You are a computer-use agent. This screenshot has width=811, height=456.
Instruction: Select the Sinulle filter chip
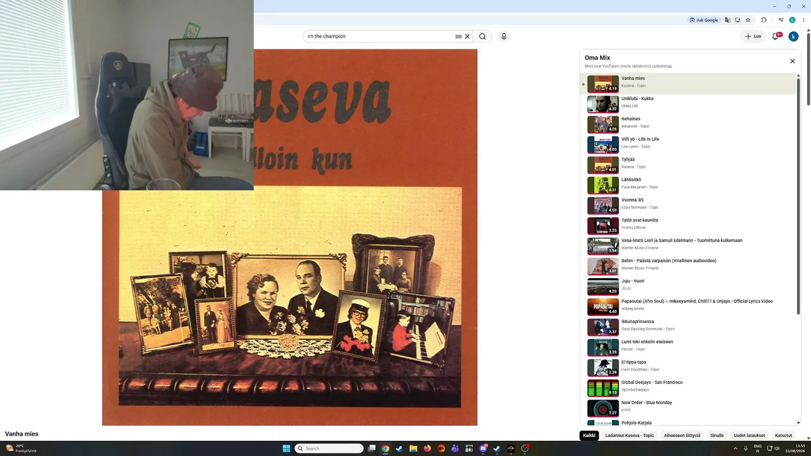pos(717,436)
